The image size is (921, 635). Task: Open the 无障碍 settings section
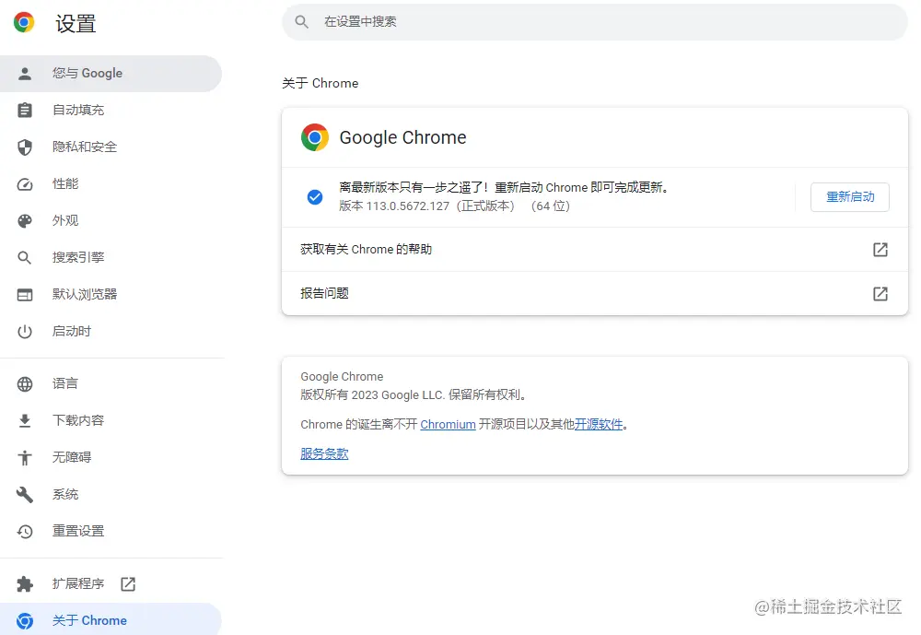pyautogui.click(x=72, y=458)
